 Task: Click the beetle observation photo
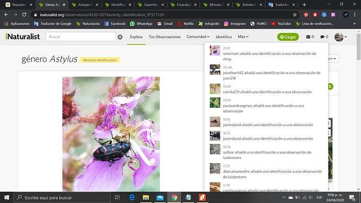tap(111, 134)
